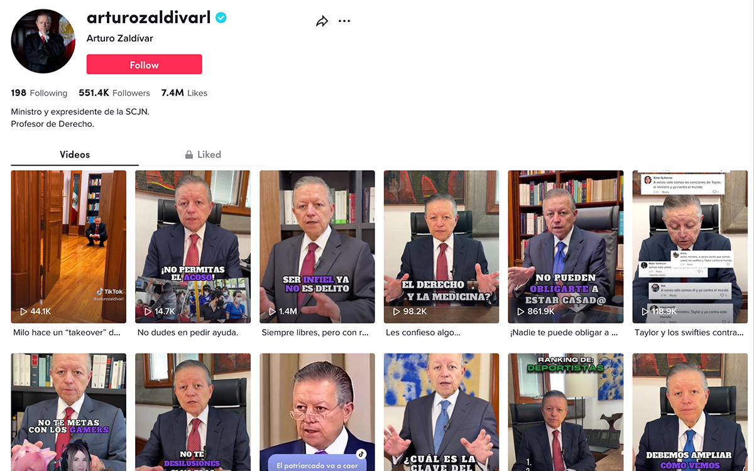
Task: Switch to the Videos tab
Action: 75,154
